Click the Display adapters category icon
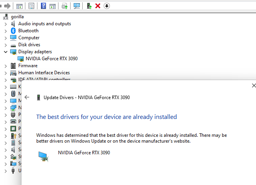 click(13, 52)
